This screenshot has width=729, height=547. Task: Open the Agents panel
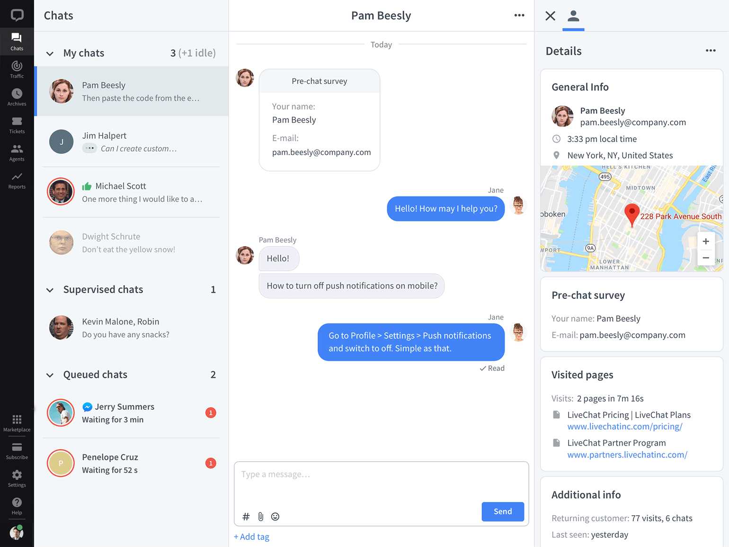tap(17, 152)
